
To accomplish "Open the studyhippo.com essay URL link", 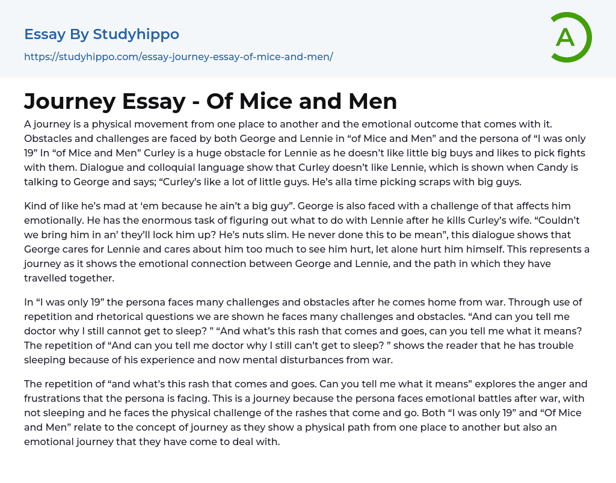I will point(178,57).
